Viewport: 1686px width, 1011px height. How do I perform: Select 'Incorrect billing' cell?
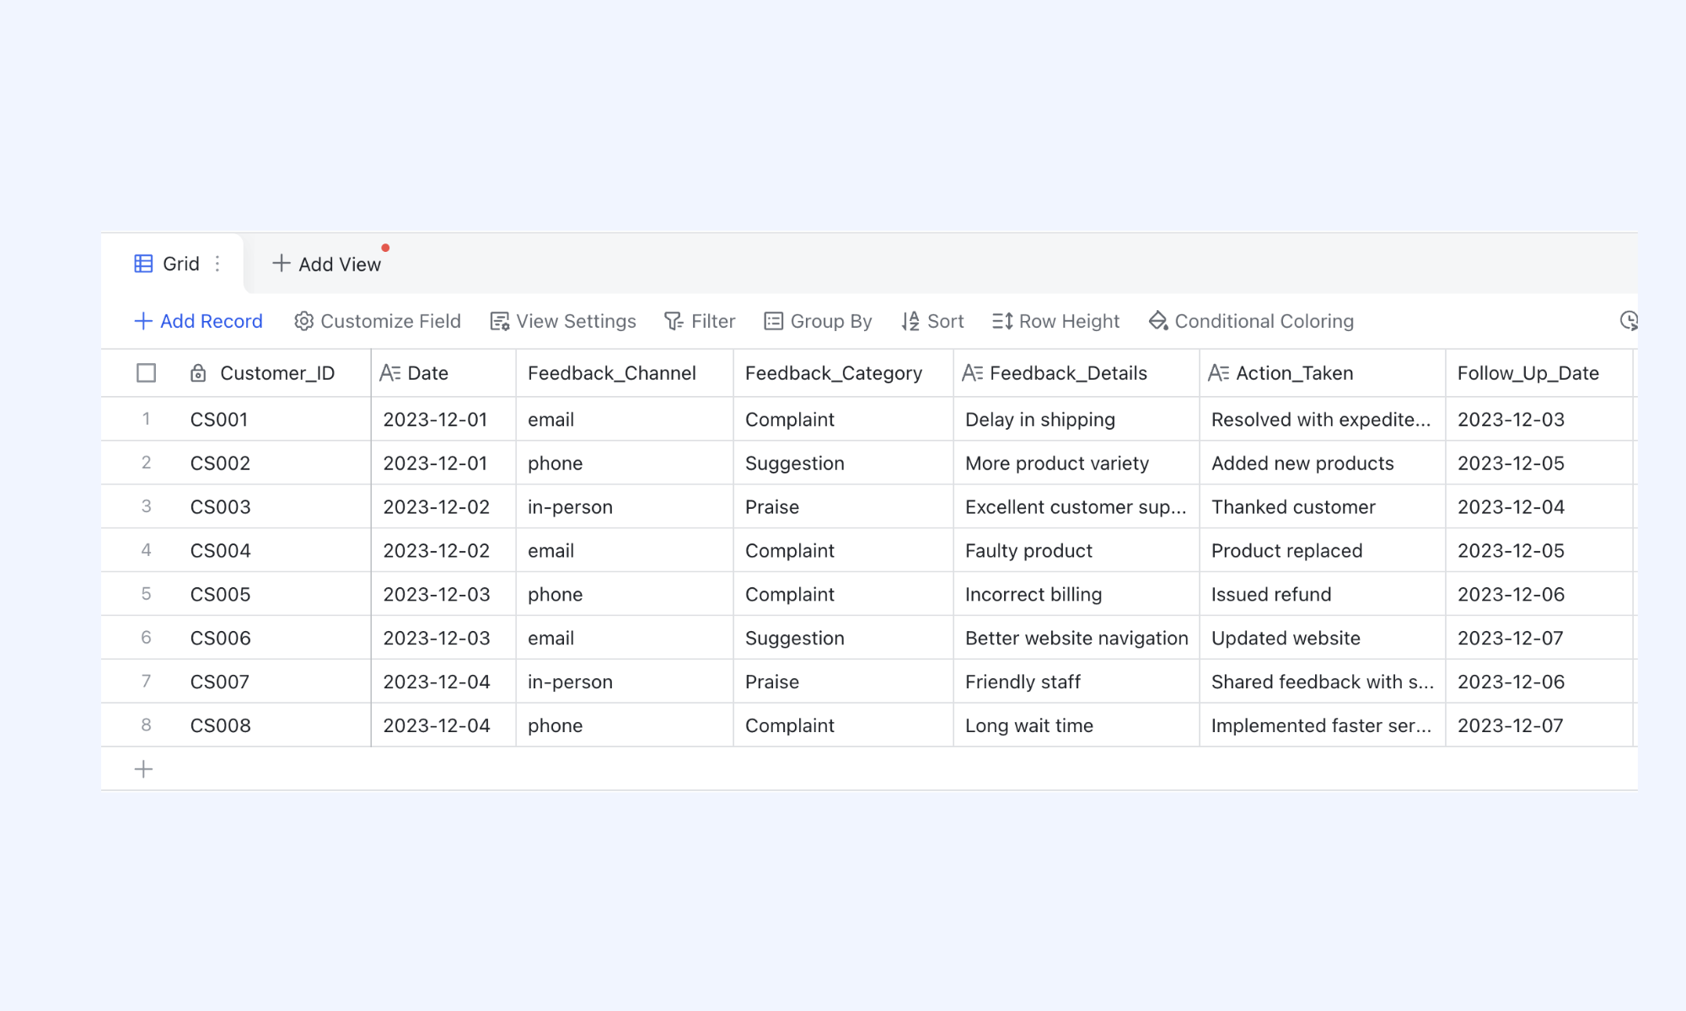[x=1077, y=594]
